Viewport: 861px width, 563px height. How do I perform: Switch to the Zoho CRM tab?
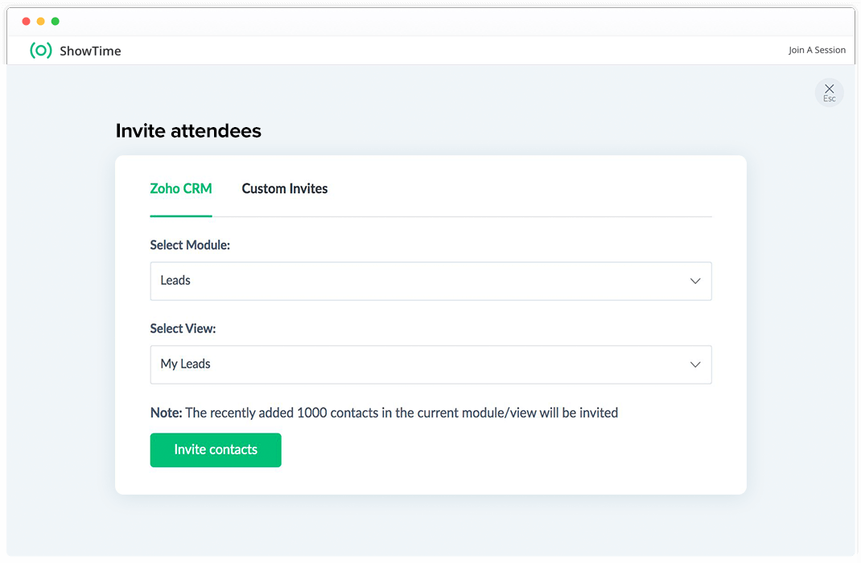tap(181, 189)
